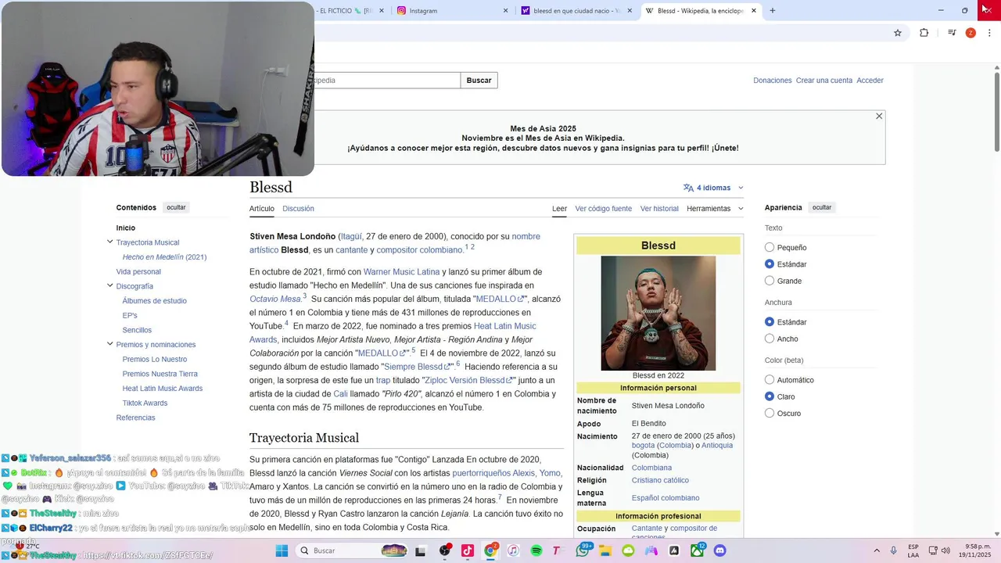Collapse the Trayectoria Musical contents section
1001x563 pixels.
point(110,242)
